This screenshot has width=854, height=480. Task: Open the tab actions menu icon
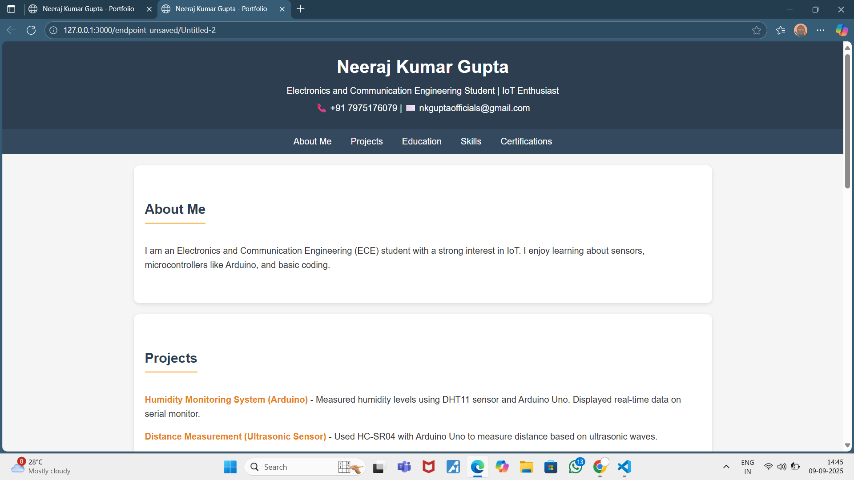(x=11, y=9)
